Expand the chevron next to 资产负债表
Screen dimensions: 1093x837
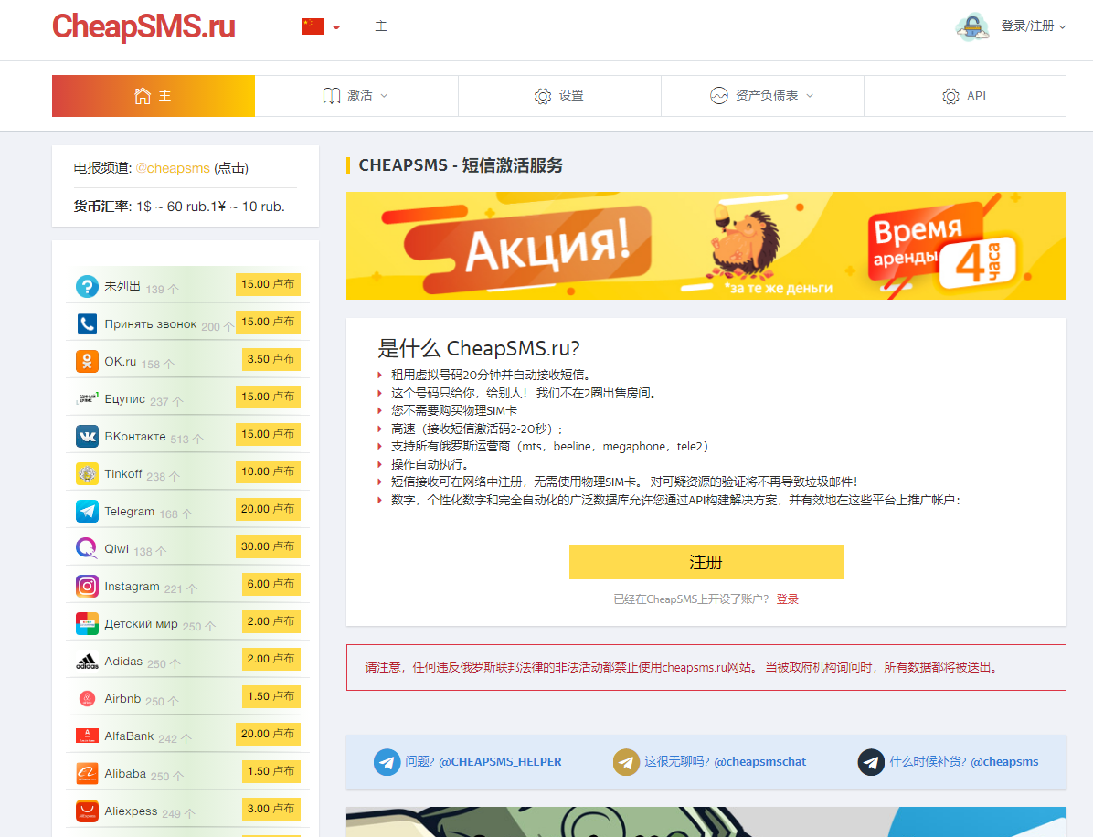[810, 96]
